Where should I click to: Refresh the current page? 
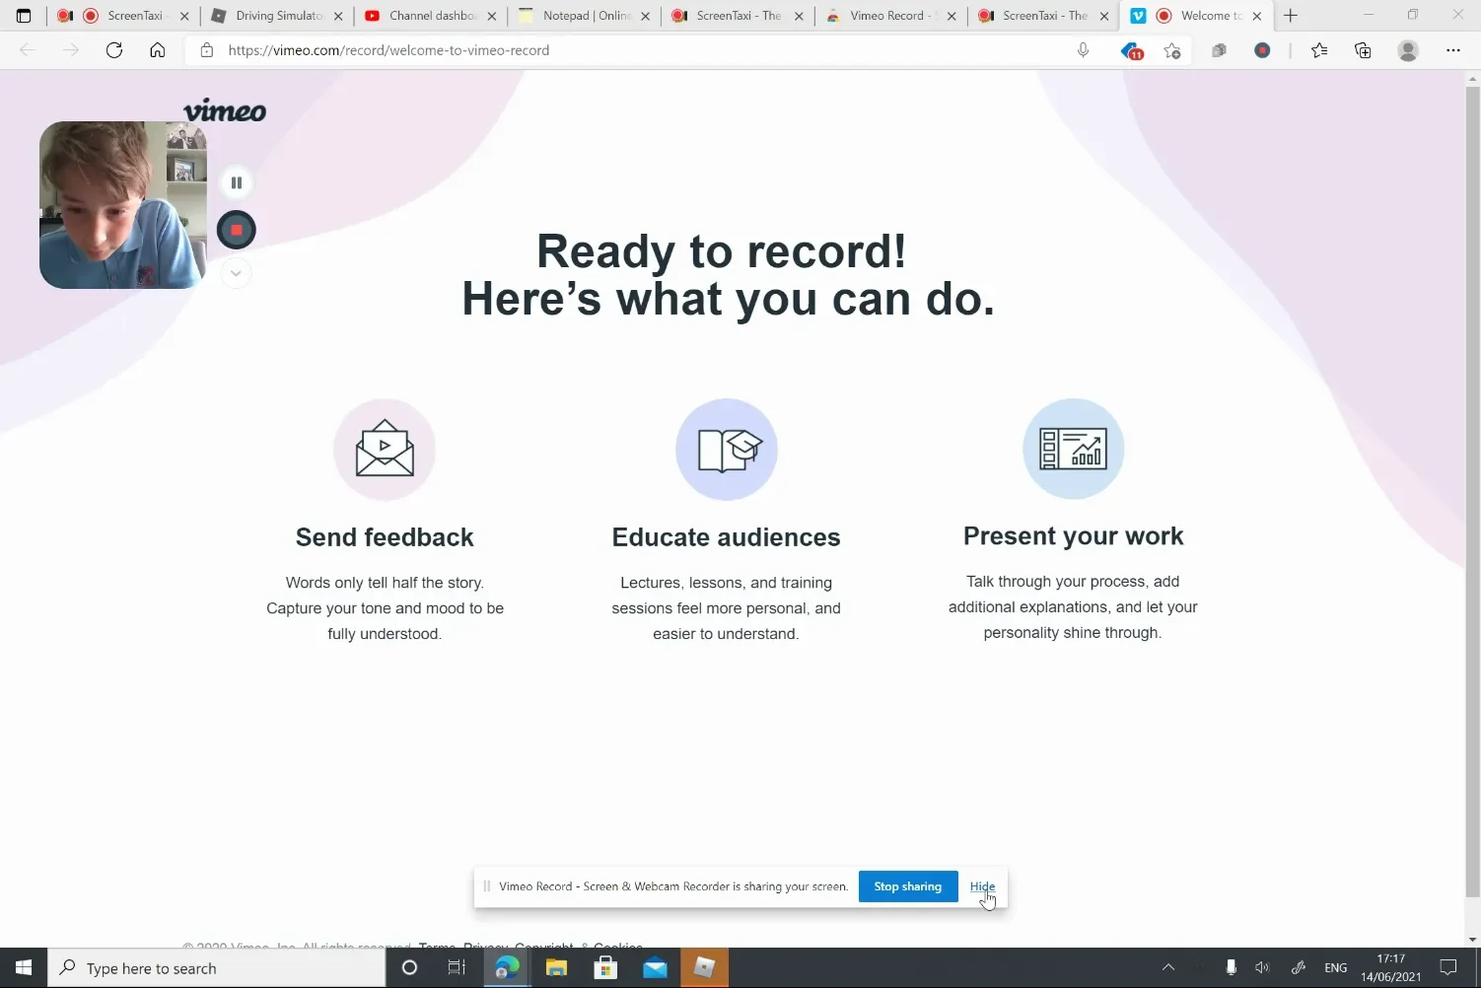[114, 50]
